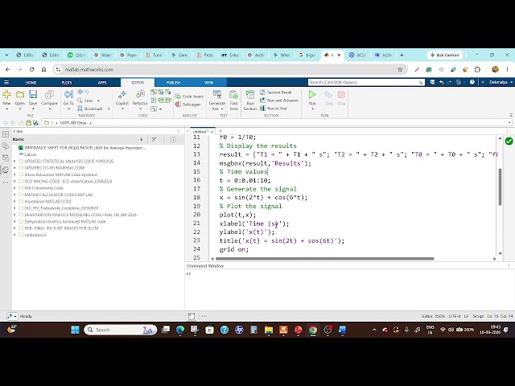Click the Generate Test icon

[x=216, y=95]
